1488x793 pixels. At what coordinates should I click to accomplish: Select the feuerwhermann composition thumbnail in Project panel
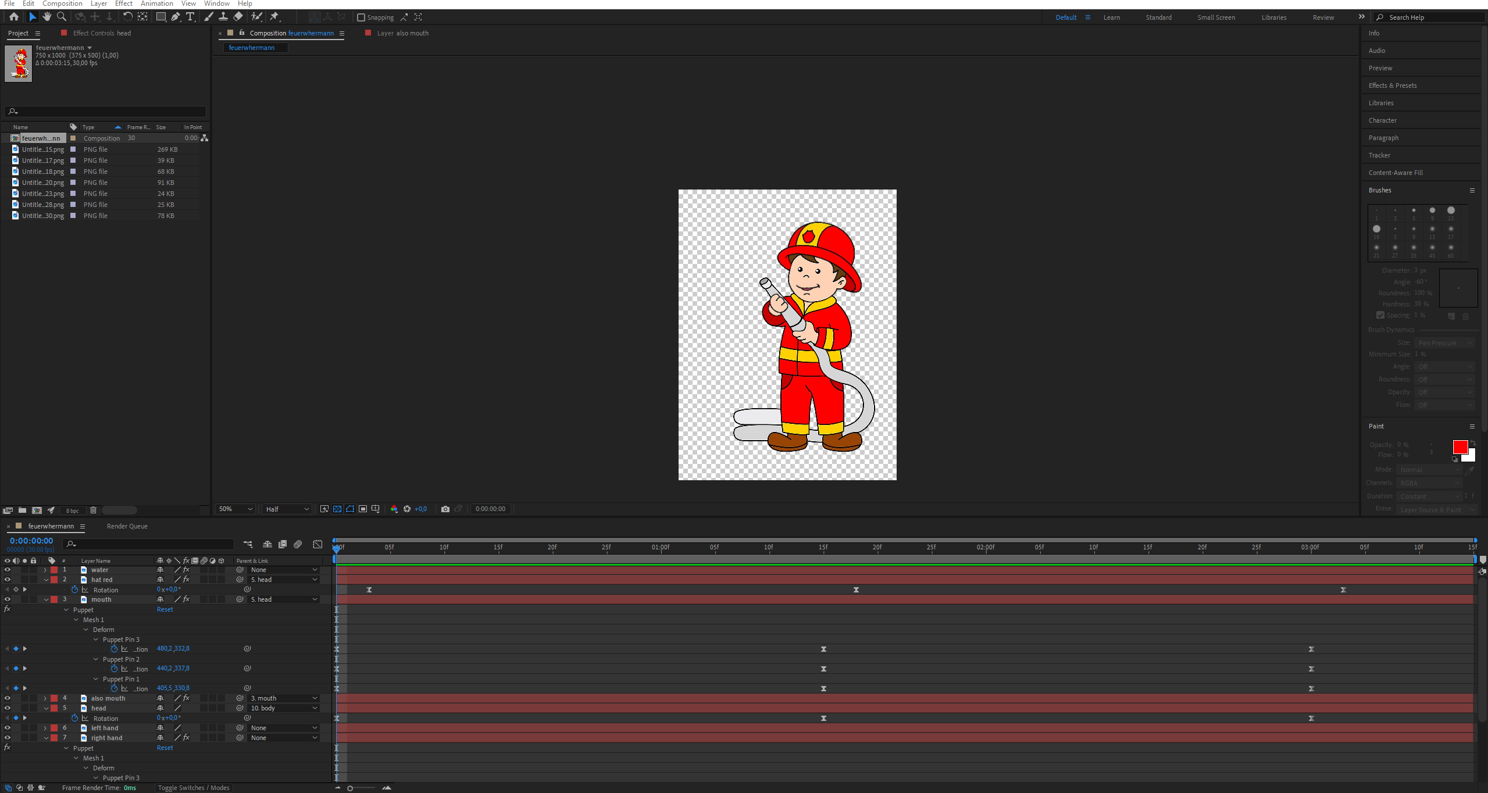pos(18,63)
